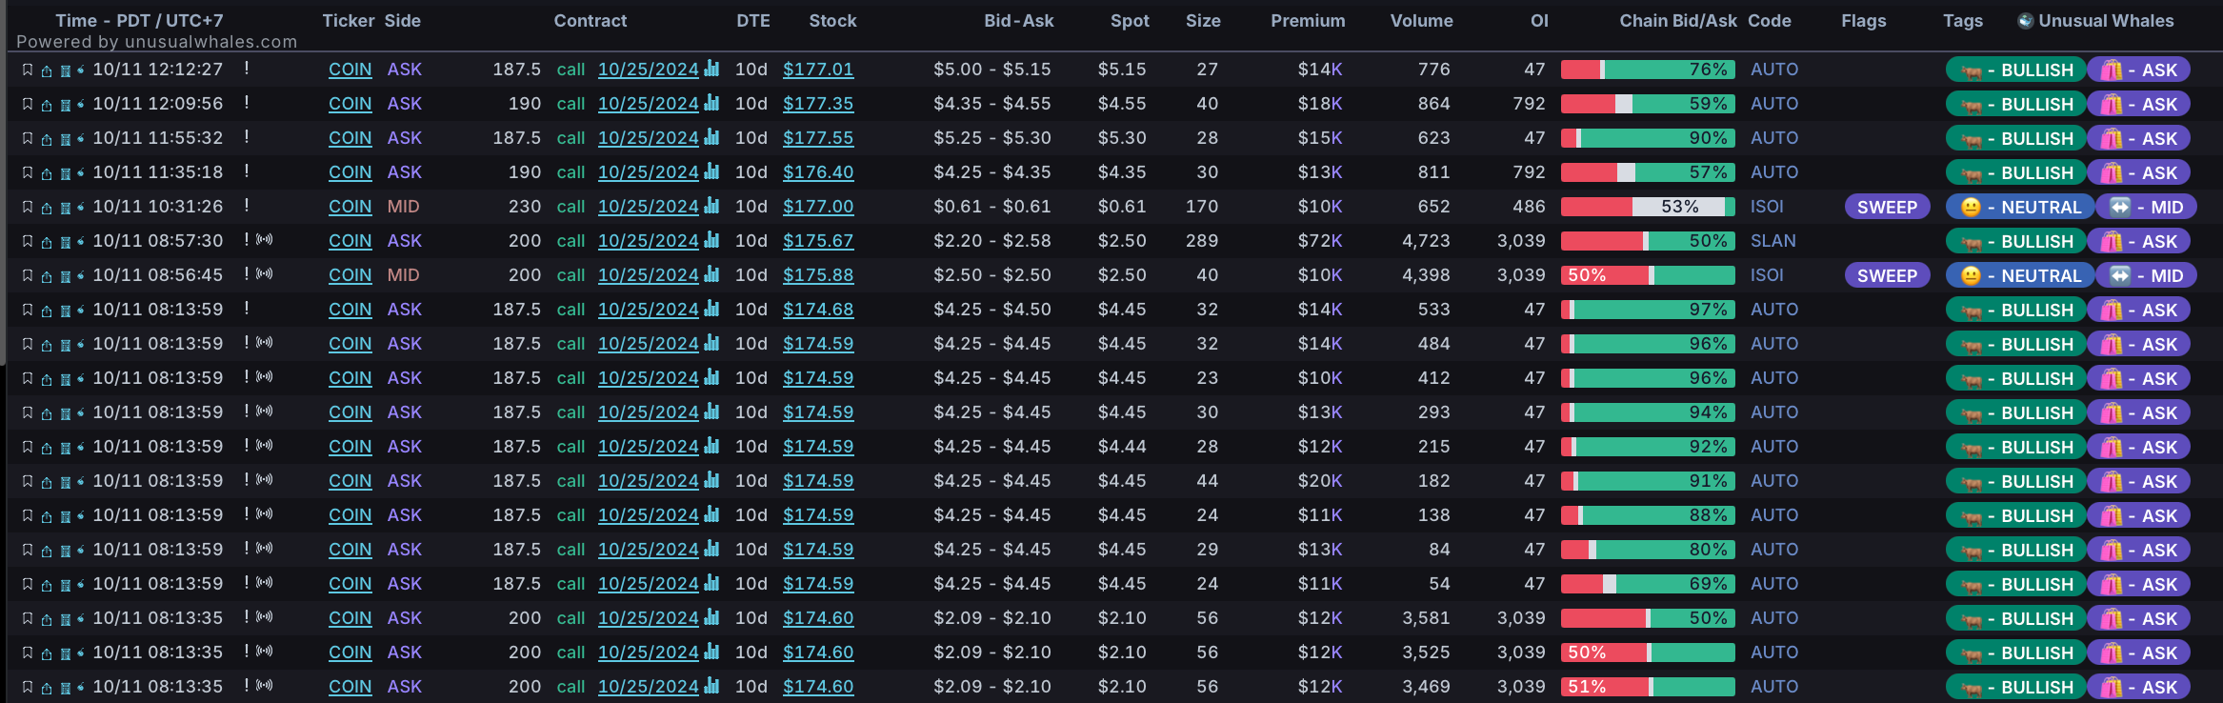2223x703 pixels.
Task: Select the ISOI code on 230 call row
Action: (x=1767, y=207)
